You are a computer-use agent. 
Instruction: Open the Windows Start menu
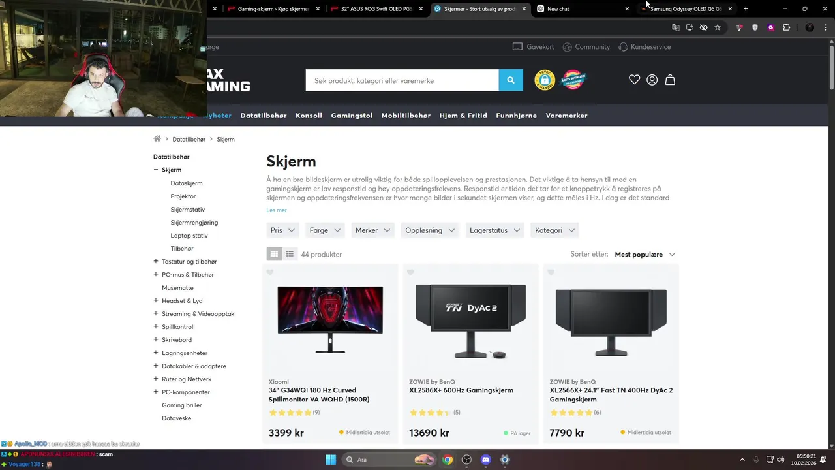[330, 460]
